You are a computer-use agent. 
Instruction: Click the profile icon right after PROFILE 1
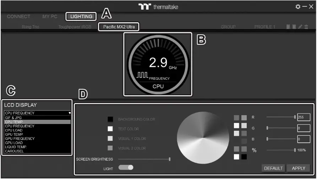(x=288, y=27)
